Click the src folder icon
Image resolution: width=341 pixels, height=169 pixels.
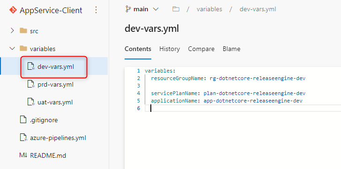[x=23, y=30]
